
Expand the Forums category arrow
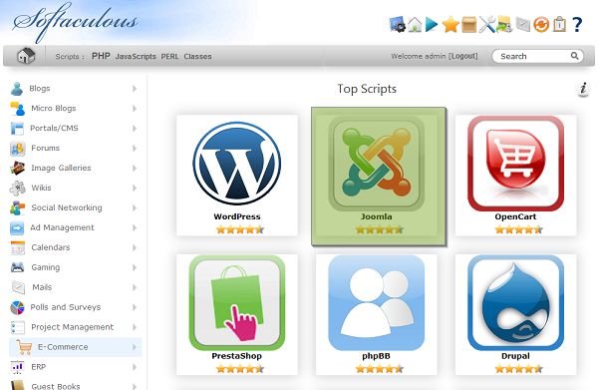(x=135, y=148)
